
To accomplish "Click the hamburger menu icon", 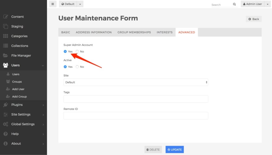I will [53, 4].
